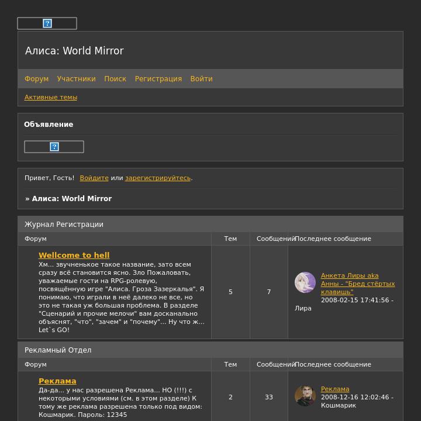Viewport: 421px width, 421px height.
Task: Click the messages count 33
Action: pyautogui.click(x=269, y=397)
